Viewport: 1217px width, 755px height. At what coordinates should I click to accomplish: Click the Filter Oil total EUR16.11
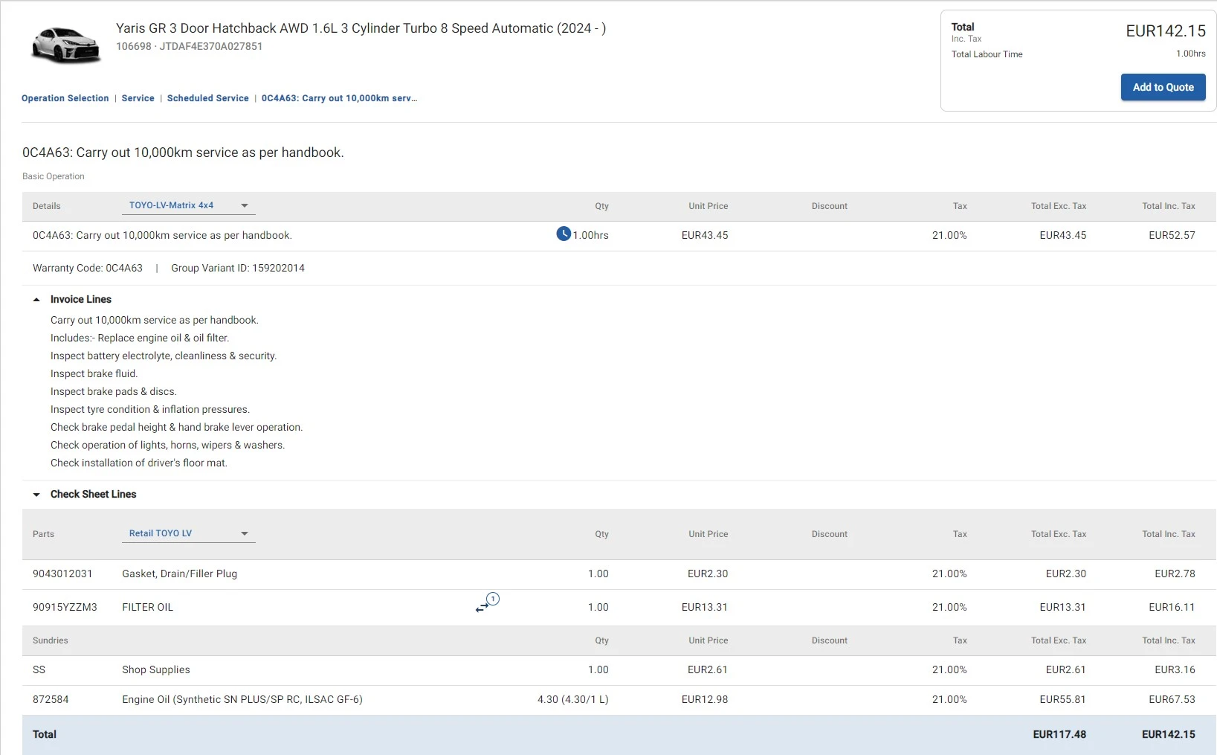pos(1172,607)
